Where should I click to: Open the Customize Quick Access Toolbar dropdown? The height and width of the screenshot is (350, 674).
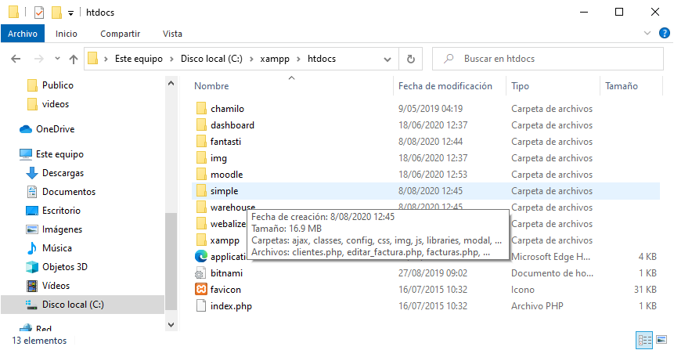(x=70, y=13)
